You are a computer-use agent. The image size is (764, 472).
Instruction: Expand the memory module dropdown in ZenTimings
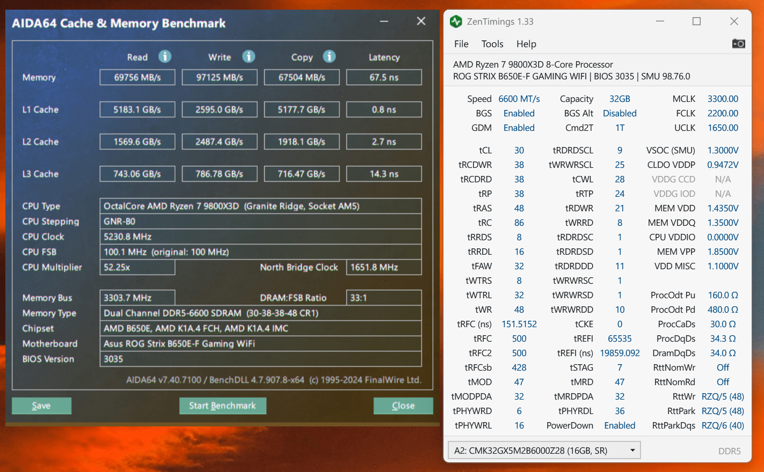click(544, 451)
